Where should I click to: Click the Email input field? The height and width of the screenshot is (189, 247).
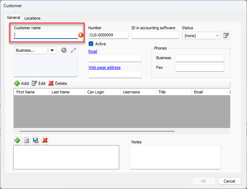pyautogui.click(x=115, y=58)
